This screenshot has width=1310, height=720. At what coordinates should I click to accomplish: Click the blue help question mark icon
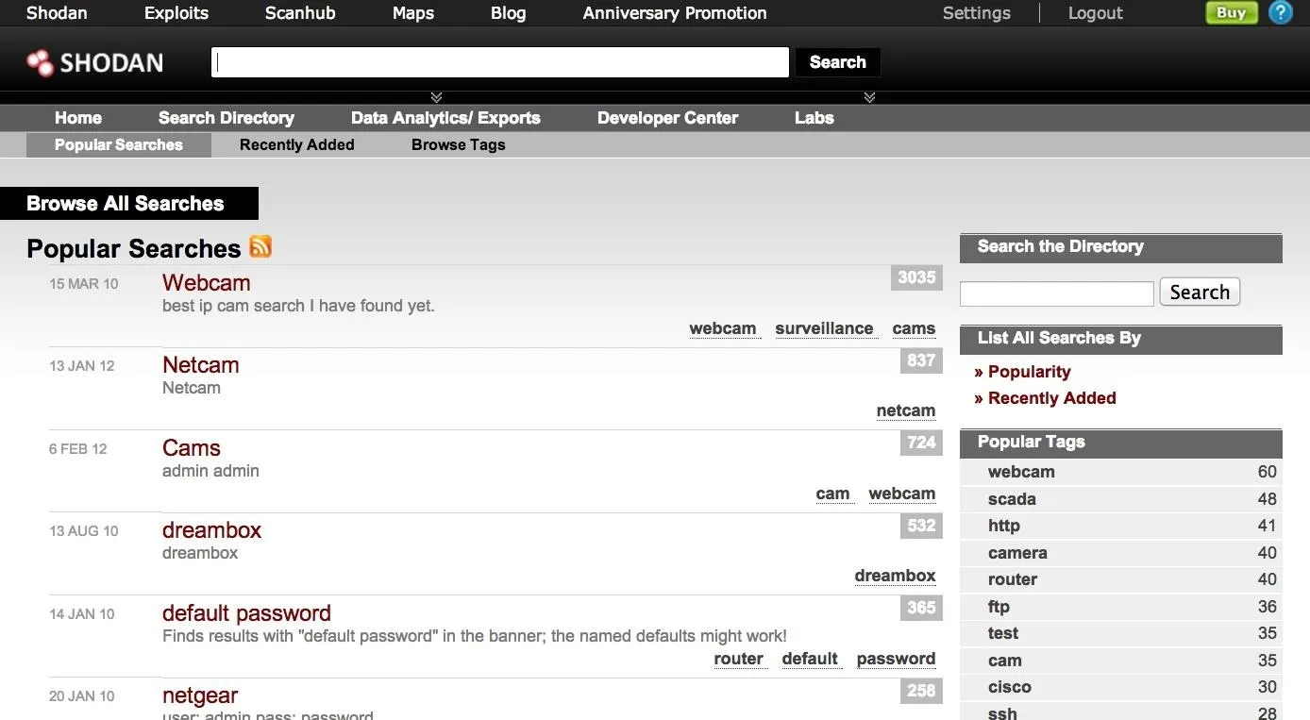[1280, 12]
